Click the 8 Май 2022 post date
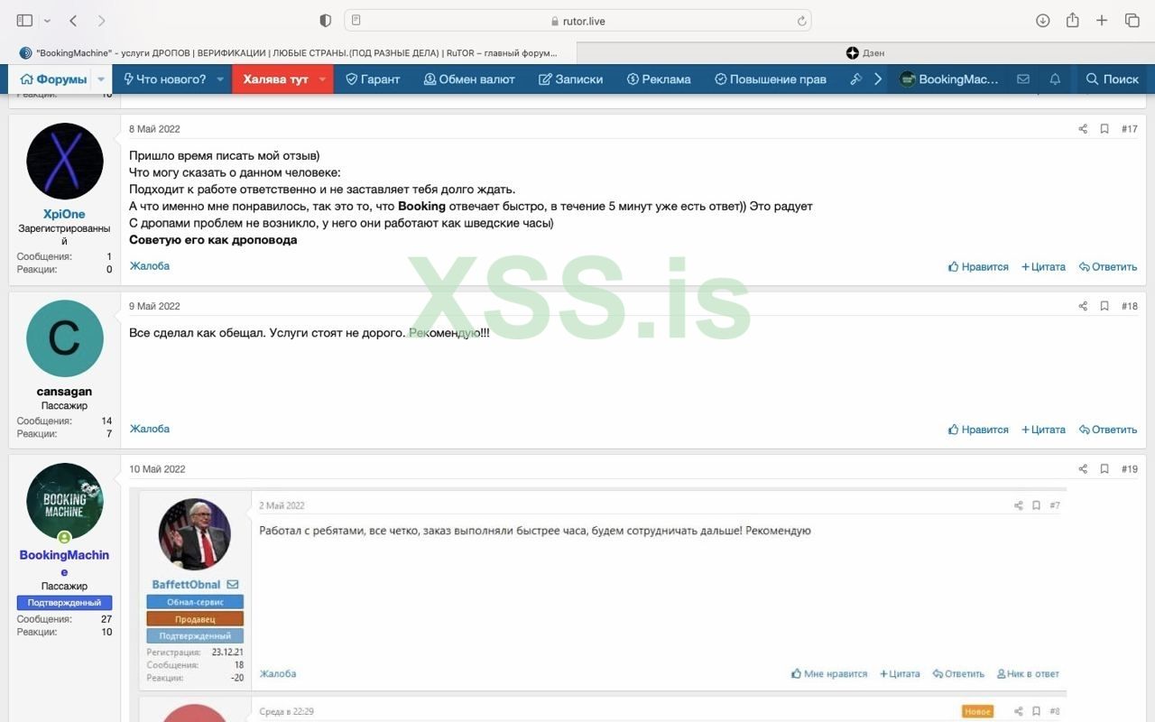Screen dimensions: 1155x722 coord(154,129)
